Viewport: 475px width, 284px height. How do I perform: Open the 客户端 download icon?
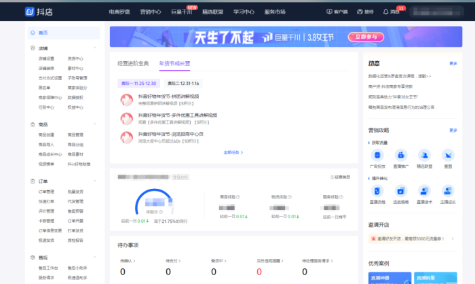[x=329, y=12]
